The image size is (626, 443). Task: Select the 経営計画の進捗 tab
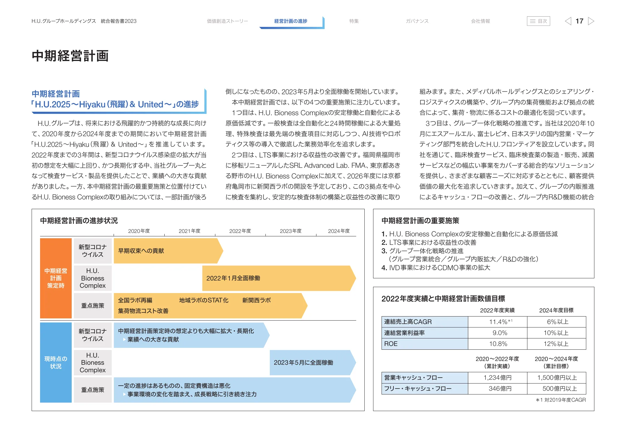[291, 21]
